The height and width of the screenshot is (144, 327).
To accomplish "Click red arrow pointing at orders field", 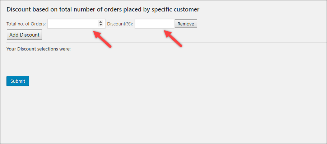I will tap(102, 39).
